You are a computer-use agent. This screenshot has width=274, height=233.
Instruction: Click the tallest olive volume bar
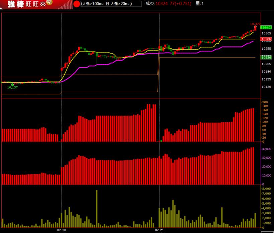coord(97,209)
